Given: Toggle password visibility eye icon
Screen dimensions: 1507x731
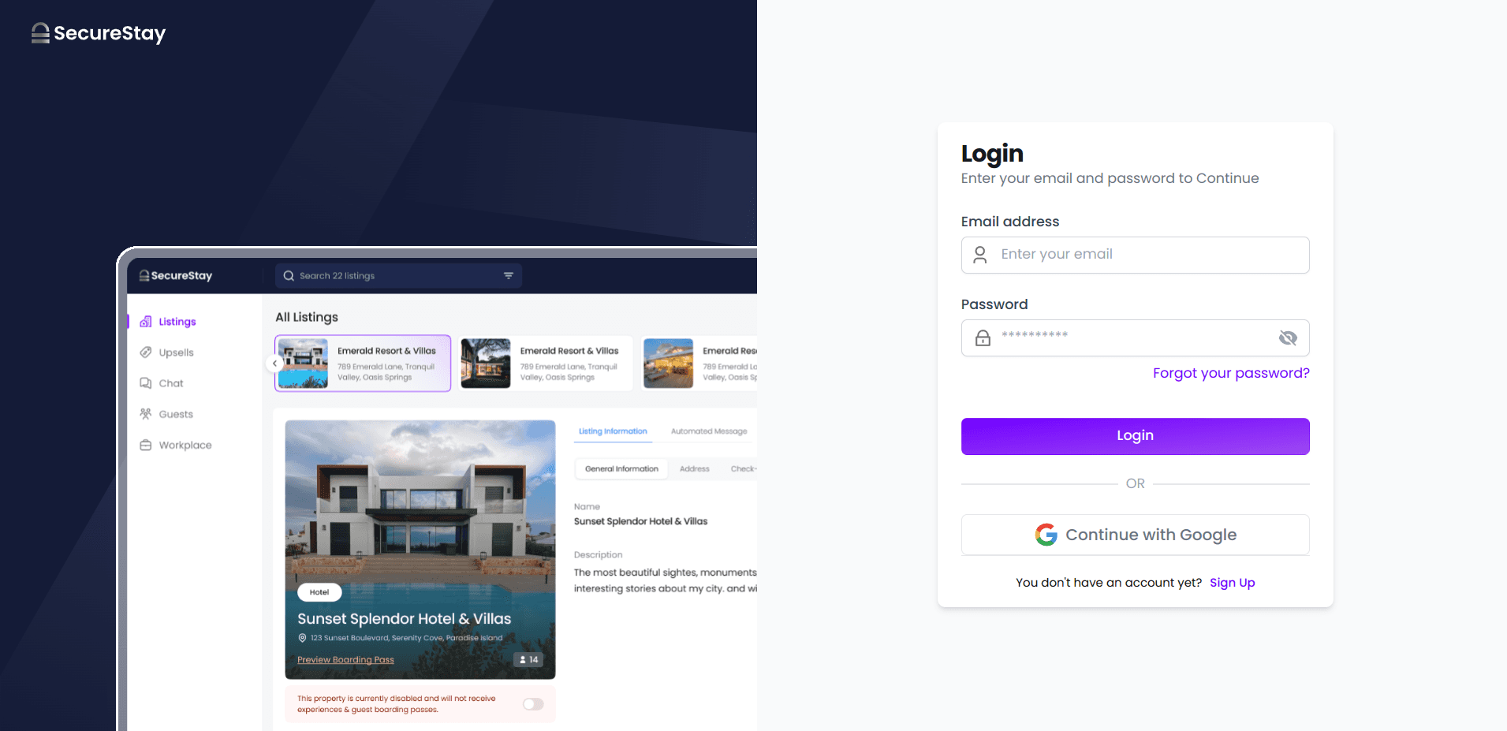Looking at the screenshot, I should (x=1288, y=338).
